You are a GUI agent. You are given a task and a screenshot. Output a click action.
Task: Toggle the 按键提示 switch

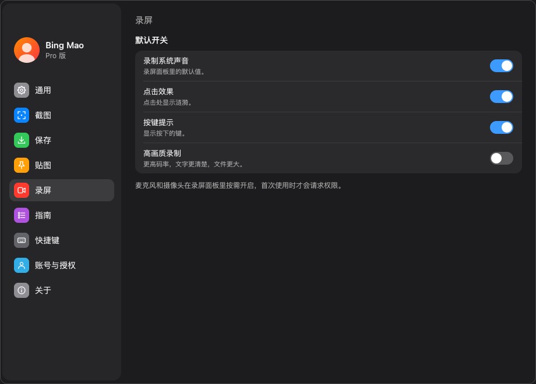click(x=501, y=127)
